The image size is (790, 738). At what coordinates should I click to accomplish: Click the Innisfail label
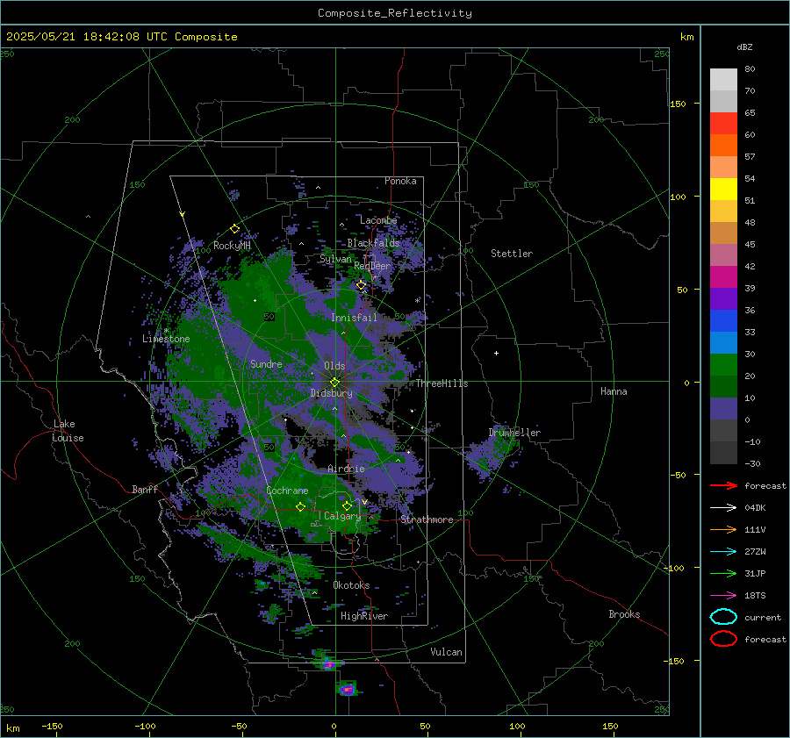(x=354, y=318)
